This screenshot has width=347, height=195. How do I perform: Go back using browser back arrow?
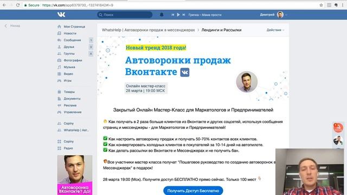[4, 5]
